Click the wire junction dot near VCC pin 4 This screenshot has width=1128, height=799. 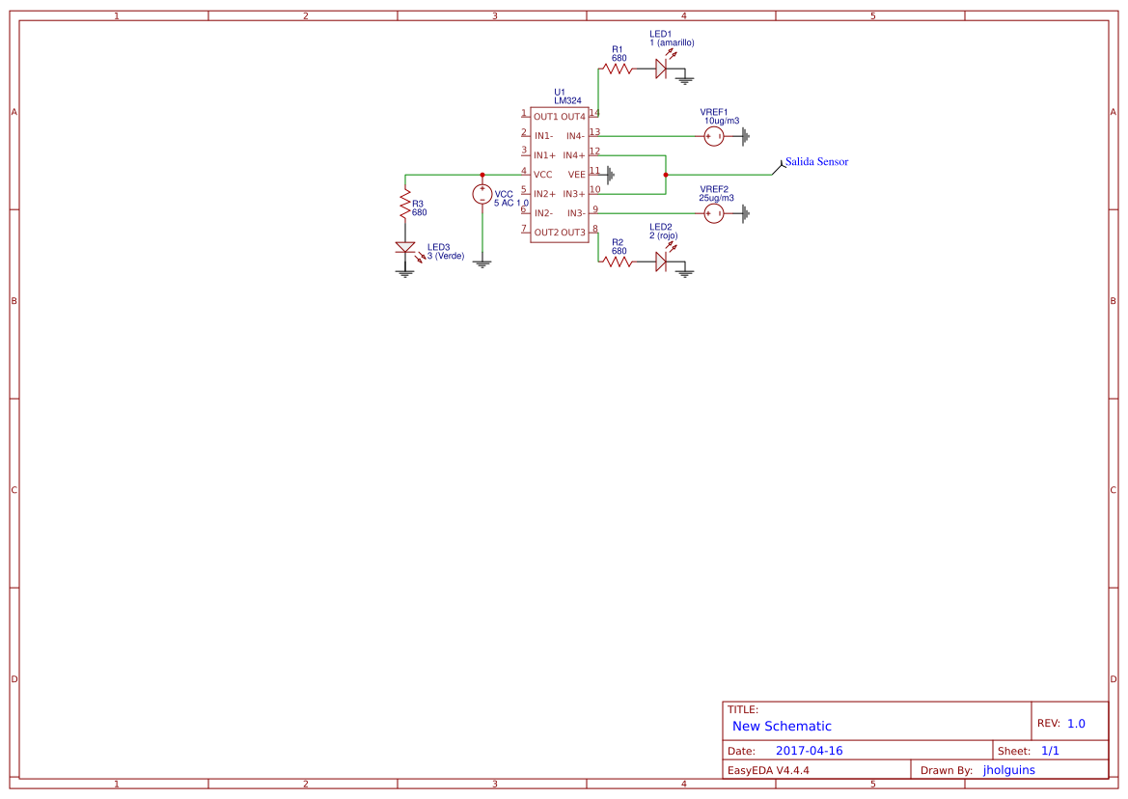click(482, 175)
